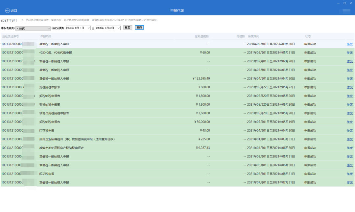
Task: Click the ¥60.00 tax amount
Action: click(205, 53)
